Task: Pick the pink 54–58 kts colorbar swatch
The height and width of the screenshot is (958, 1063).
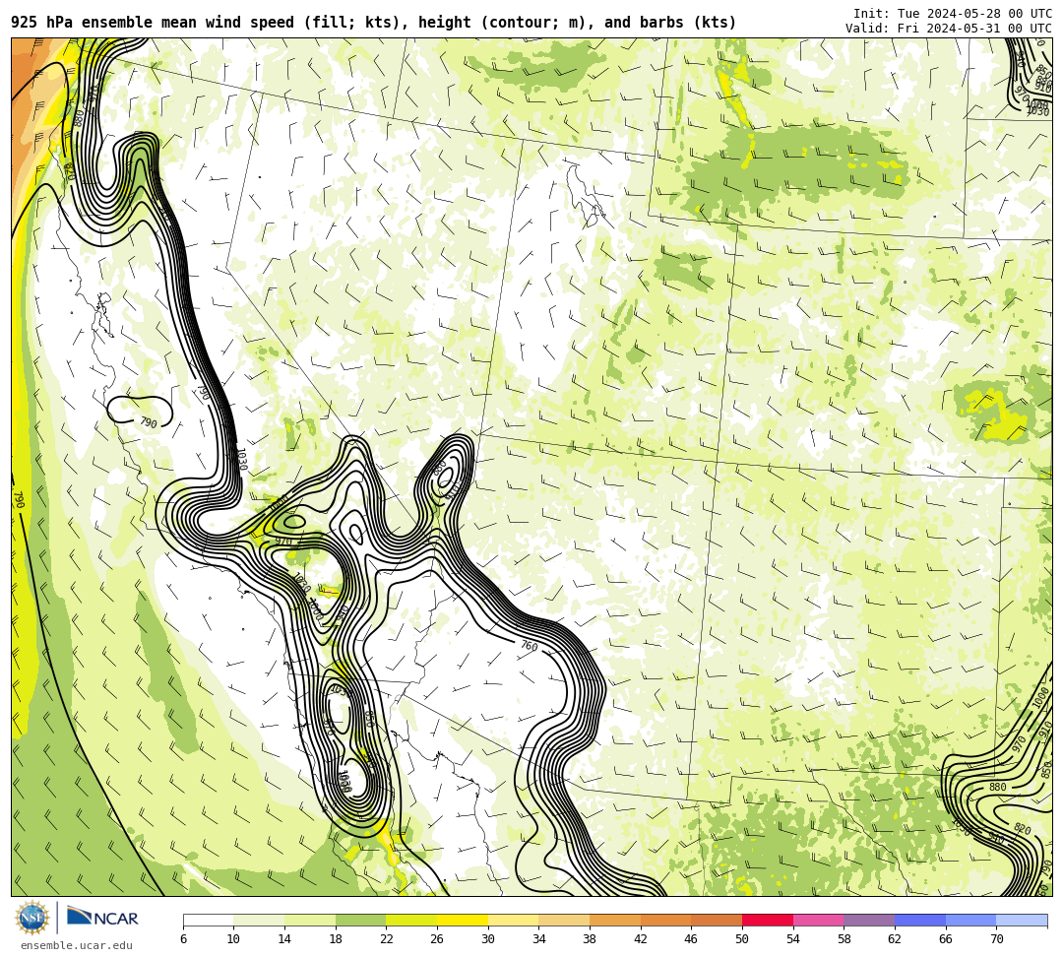Action: [818, 920]
